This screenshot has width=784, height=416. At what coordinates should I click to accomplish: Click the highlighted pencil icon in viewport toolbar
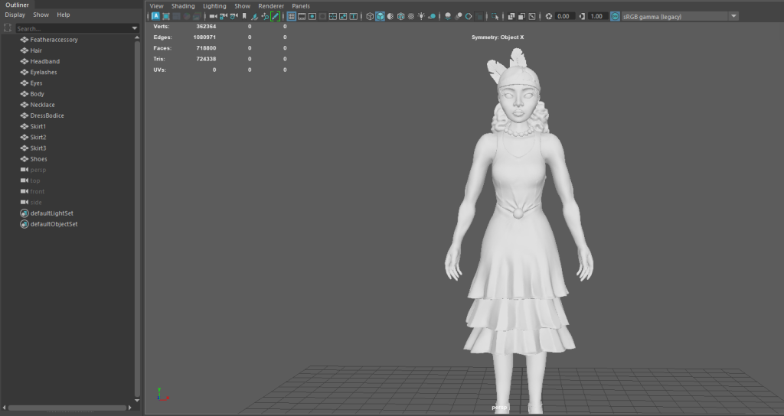tap(274, 16)
